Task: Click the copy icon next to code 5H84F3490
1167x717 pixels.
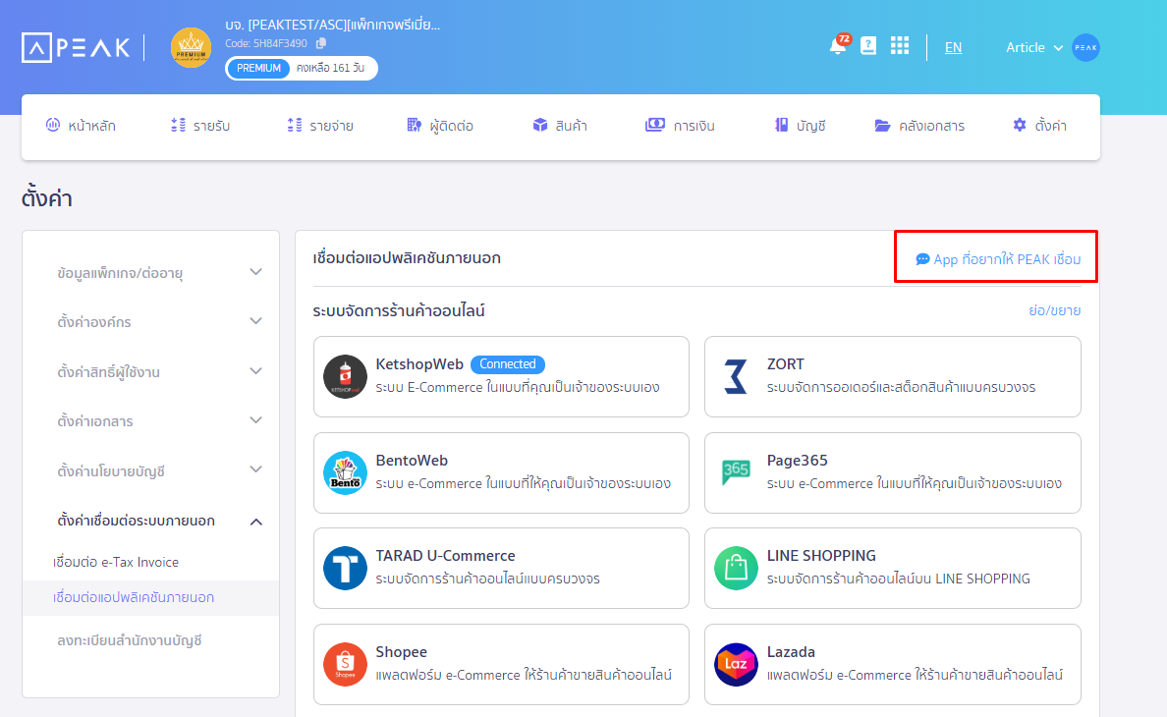Action: 322,43
